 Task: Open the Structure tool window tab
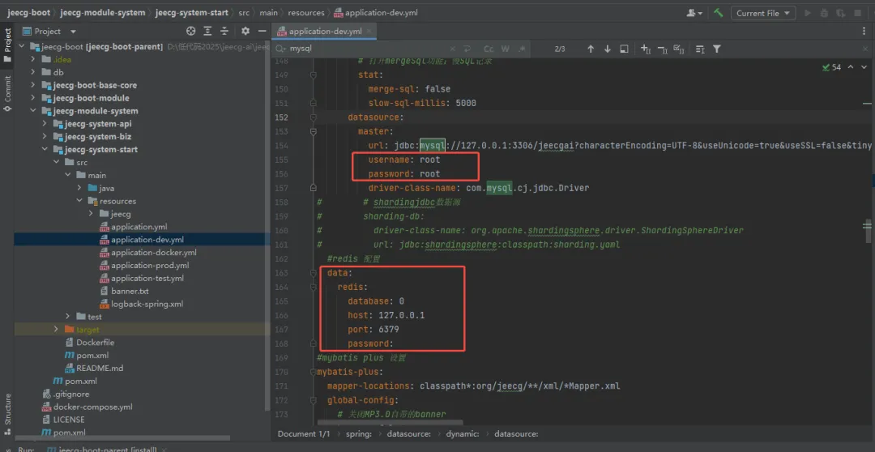pyautogui.click(x=7, y=414)
